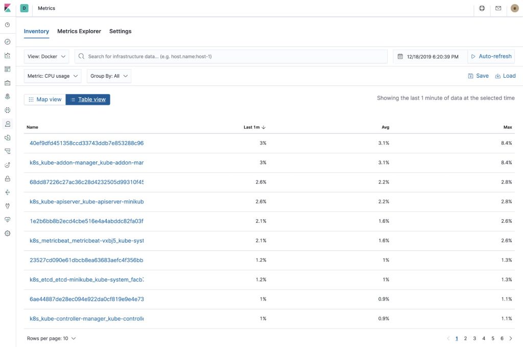Select Table view

click(x=88, y=100)
